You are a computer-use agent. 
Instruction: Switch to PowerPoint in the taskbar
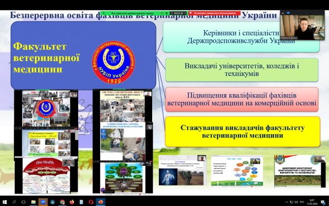(x=101, y=202)
